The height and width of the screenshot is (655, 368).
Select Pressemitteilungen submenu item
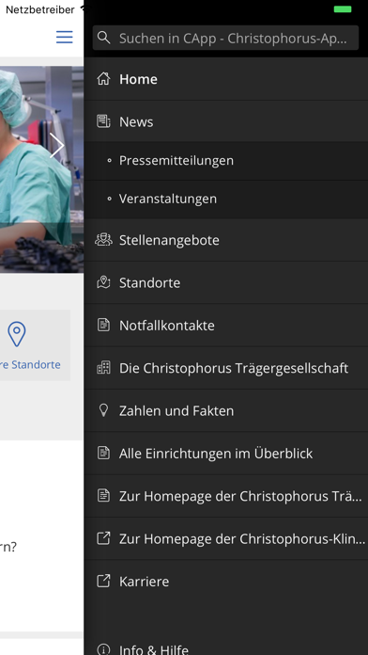click(226, 161)
